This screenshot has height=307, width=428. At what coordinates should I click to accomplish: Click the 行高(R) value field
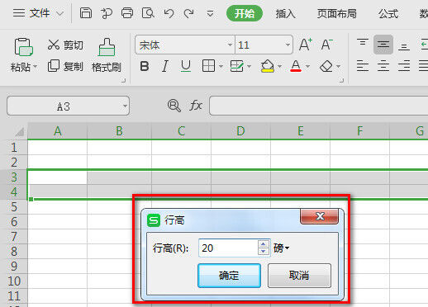coord(228,248)
